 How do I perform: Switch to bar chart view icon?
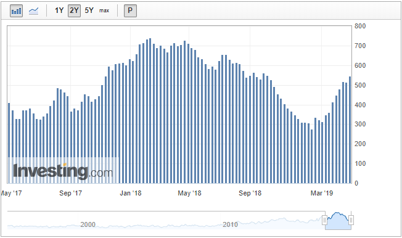click(x=16, y=10)
